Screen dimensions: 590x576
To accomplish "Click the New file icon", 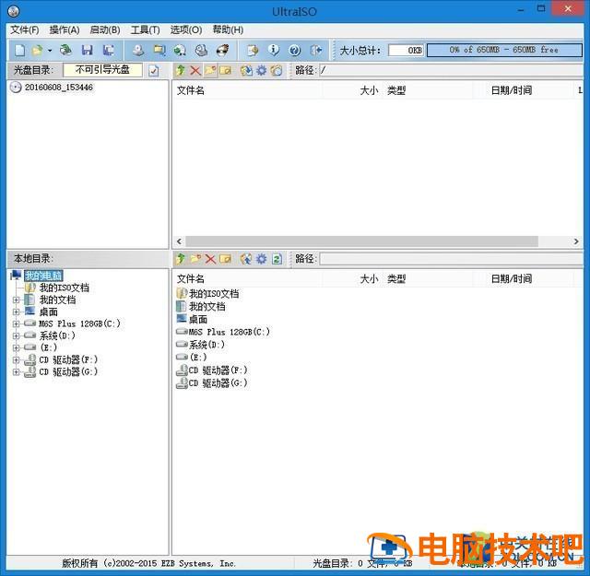I will pos(19,50).
